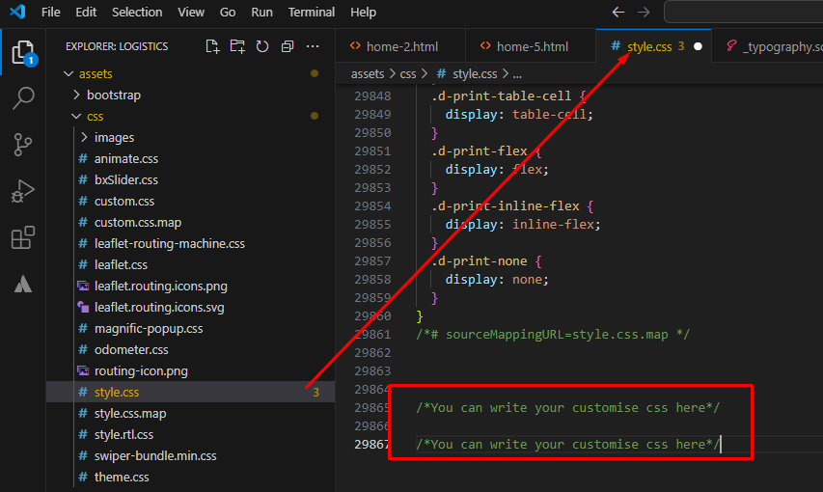Open the custom.css file
This screenshot has width=823, height=492.
point(124,201)
